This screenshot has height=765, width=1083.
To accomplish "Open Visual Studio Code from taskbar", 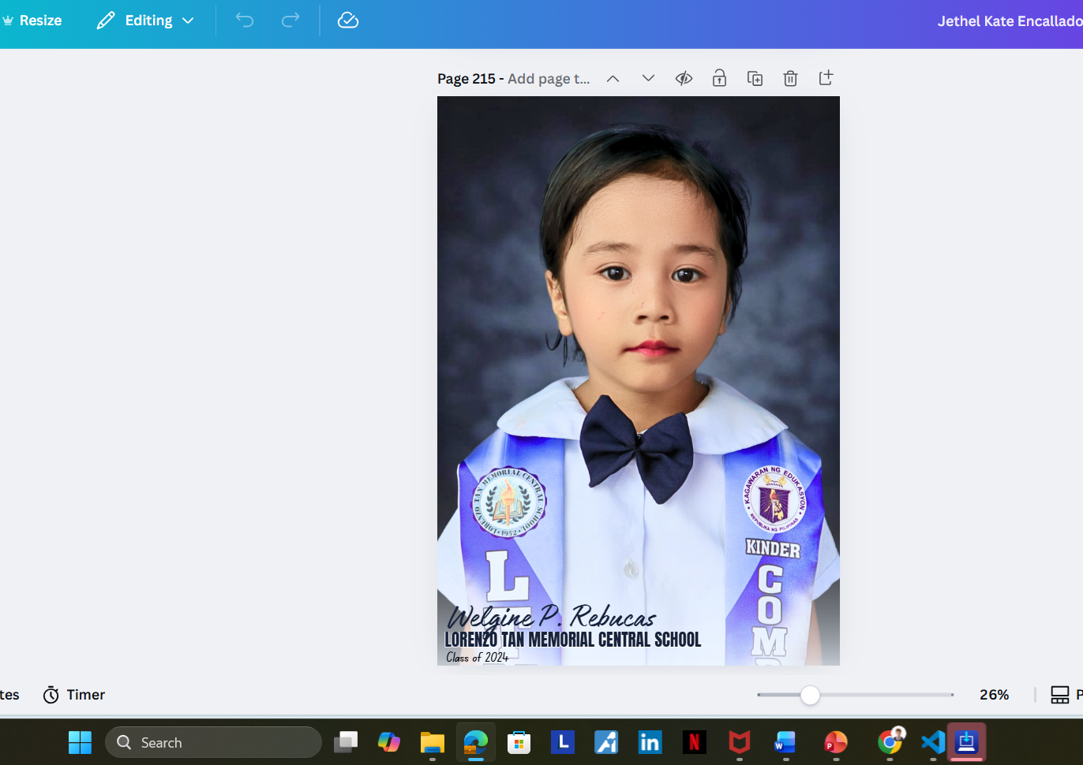I will coord(932,742).
